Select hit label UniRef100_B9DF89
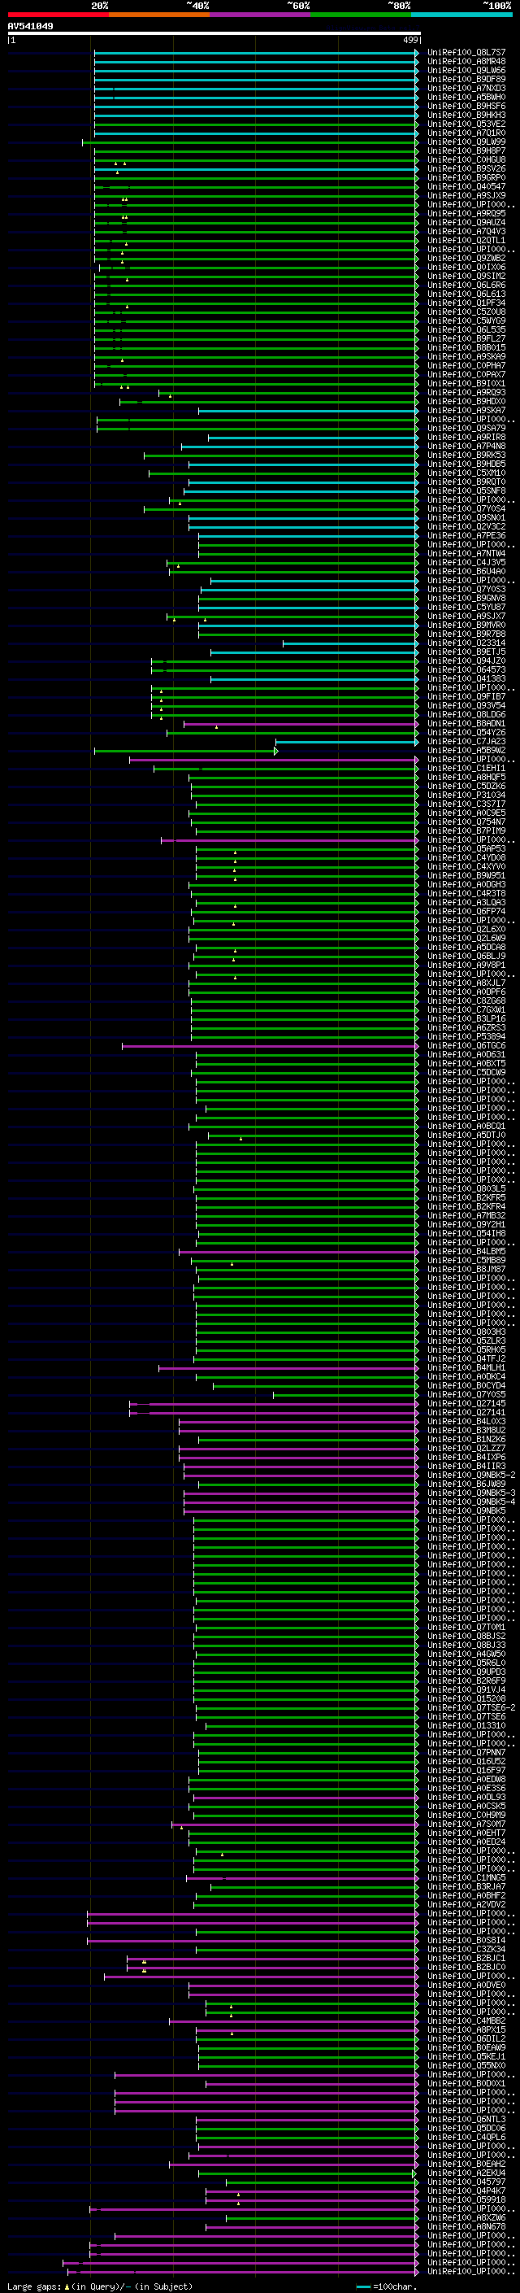The width and height of the screenshot is (520, 2293). [x=466, y=79]
